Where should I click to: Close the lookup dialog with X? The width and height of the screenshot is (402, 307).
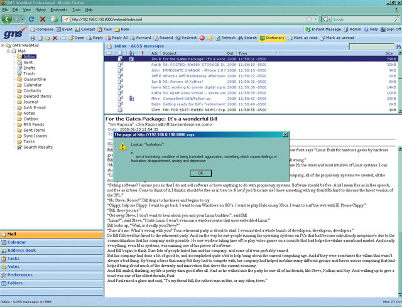(285, 134)
